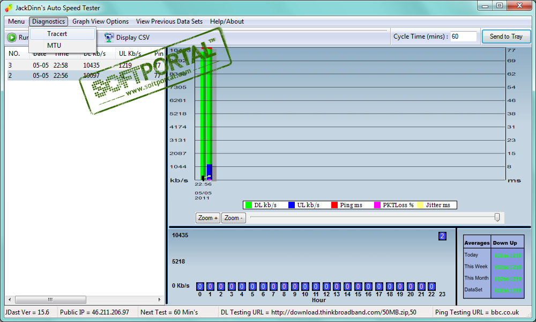Open the Menu menu

(16, 21)
